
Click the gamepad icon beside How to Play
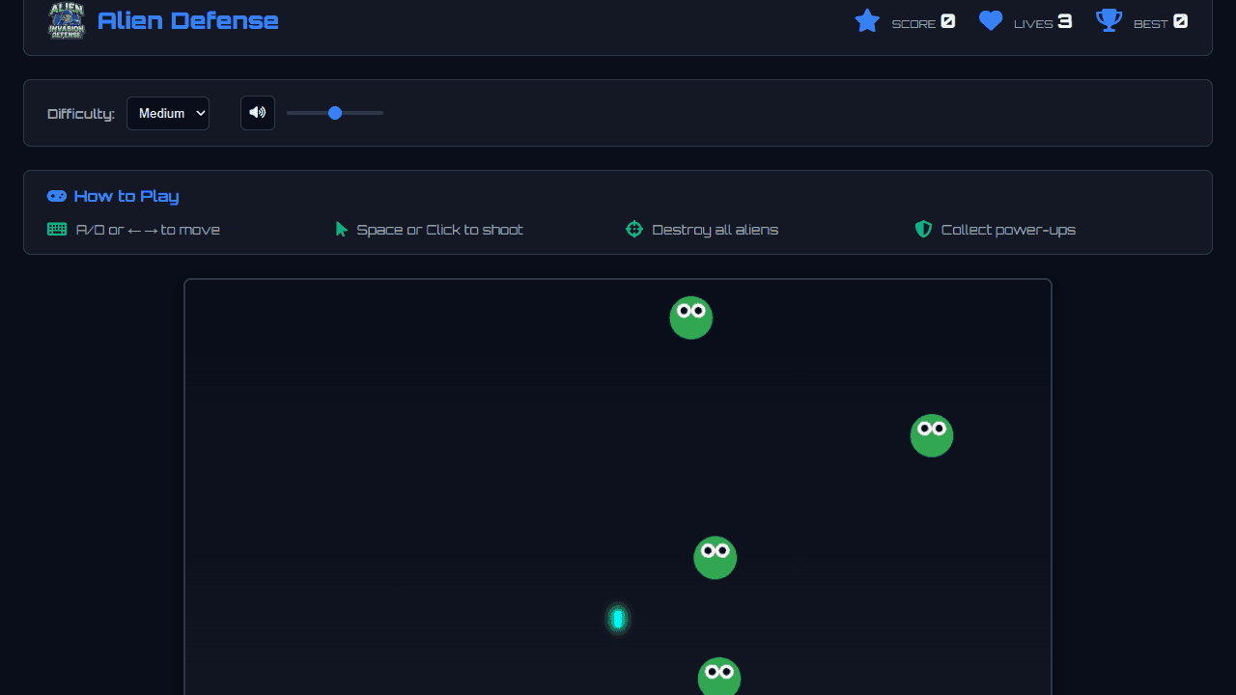(x=57, y=196)
